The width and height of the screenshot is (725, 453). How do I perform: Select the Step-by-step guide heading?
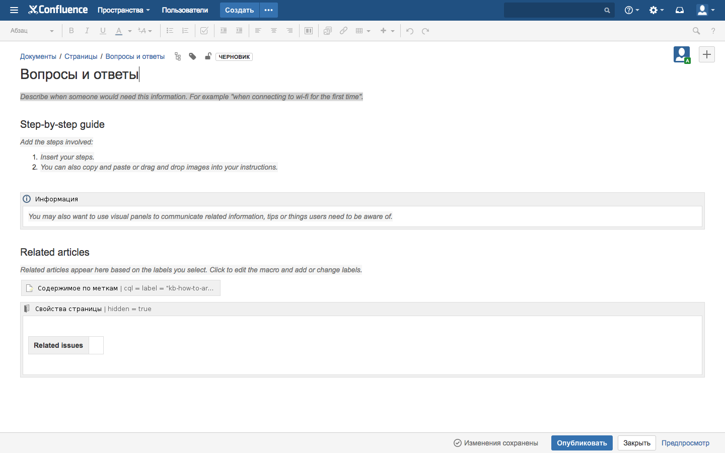click(x=62, y=124)
